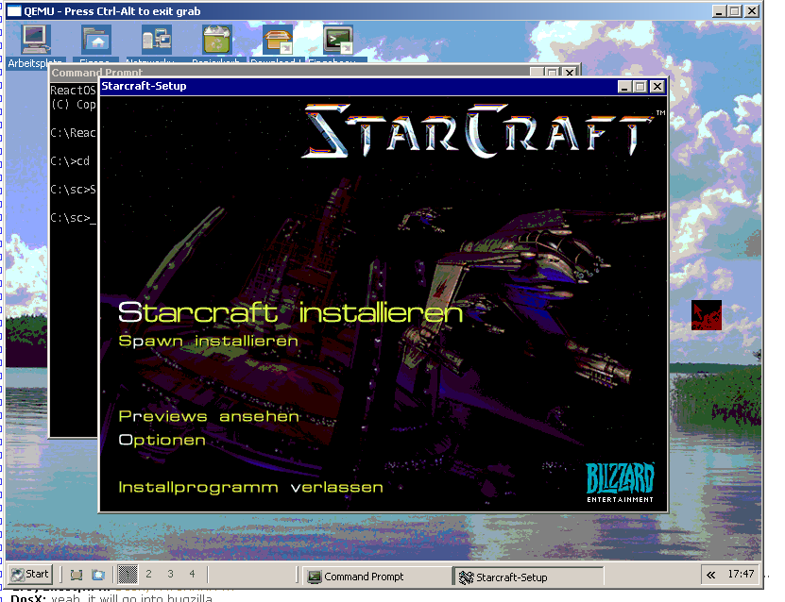Open Previews ansehen
The width and height of the screenshot is (785, 602).
[x=209, y=416]
